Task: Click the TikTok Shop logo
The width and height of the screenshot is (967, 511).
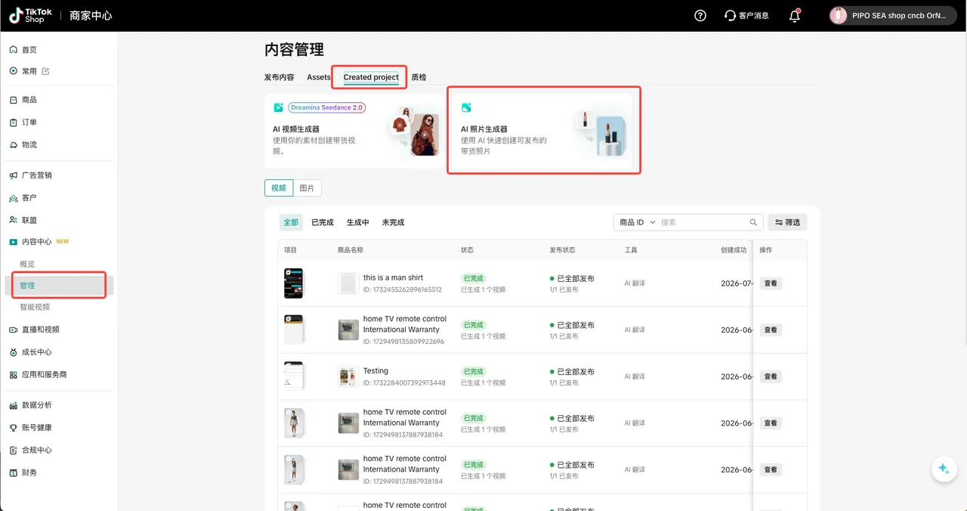Action: pos(31,15)
